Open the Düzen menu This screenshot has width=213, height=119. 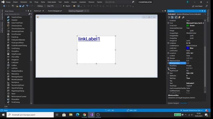[x=16, y=2]
